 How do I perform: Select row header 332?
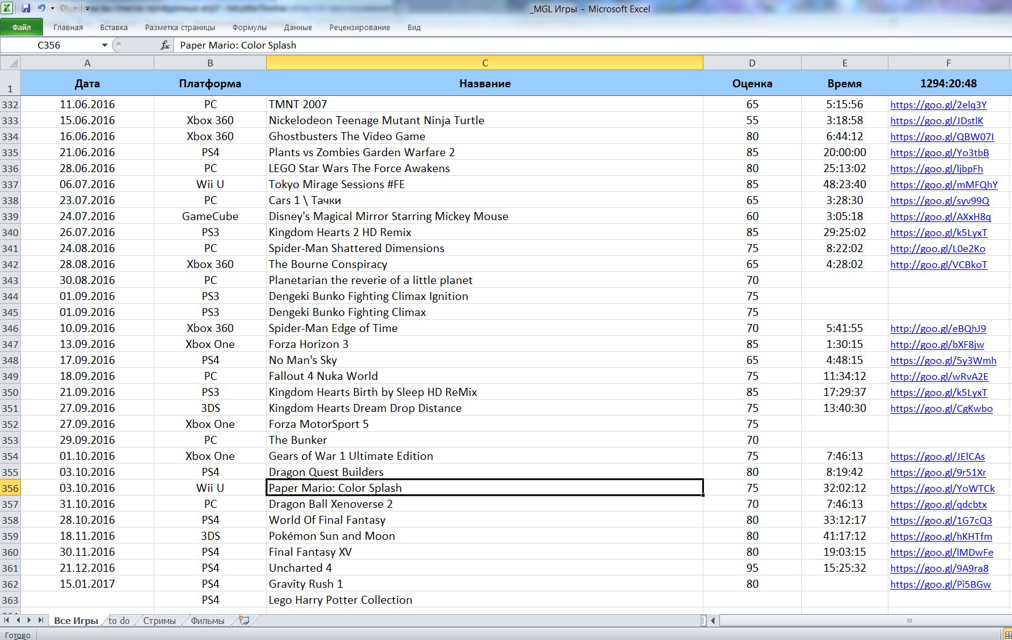10,105
